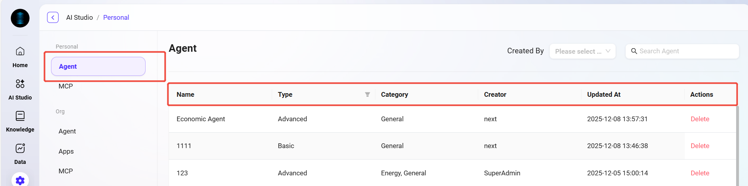
Task: Open the Data chart icon
Action: tap(20, 148)
